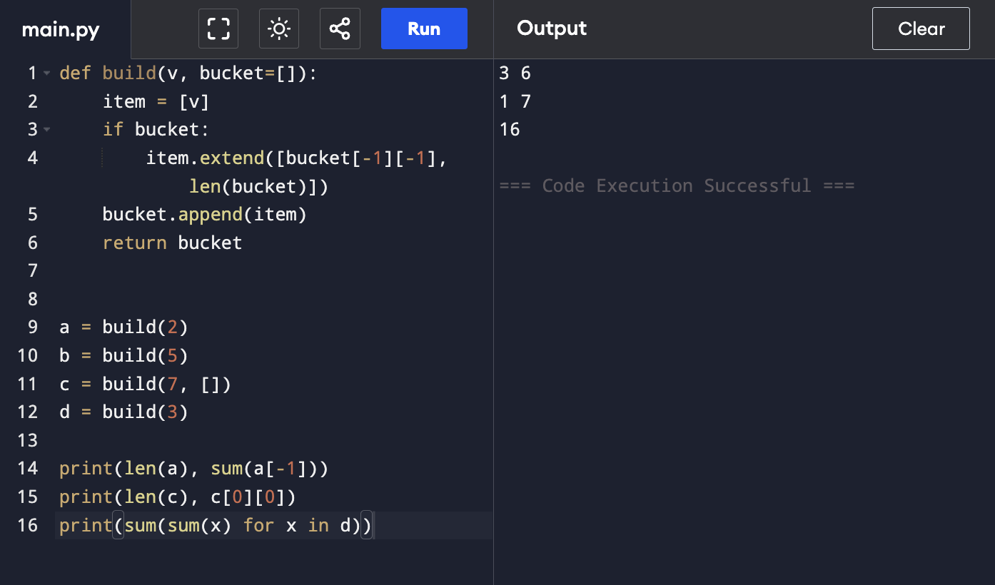Click the empty line 13 in editor
995x585 pixels.
pos(214,441)
